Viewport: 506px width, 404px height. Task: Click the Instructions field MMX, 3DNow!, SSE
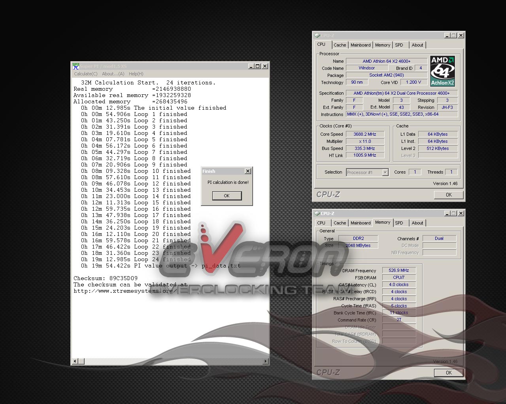tap(402, 114)
